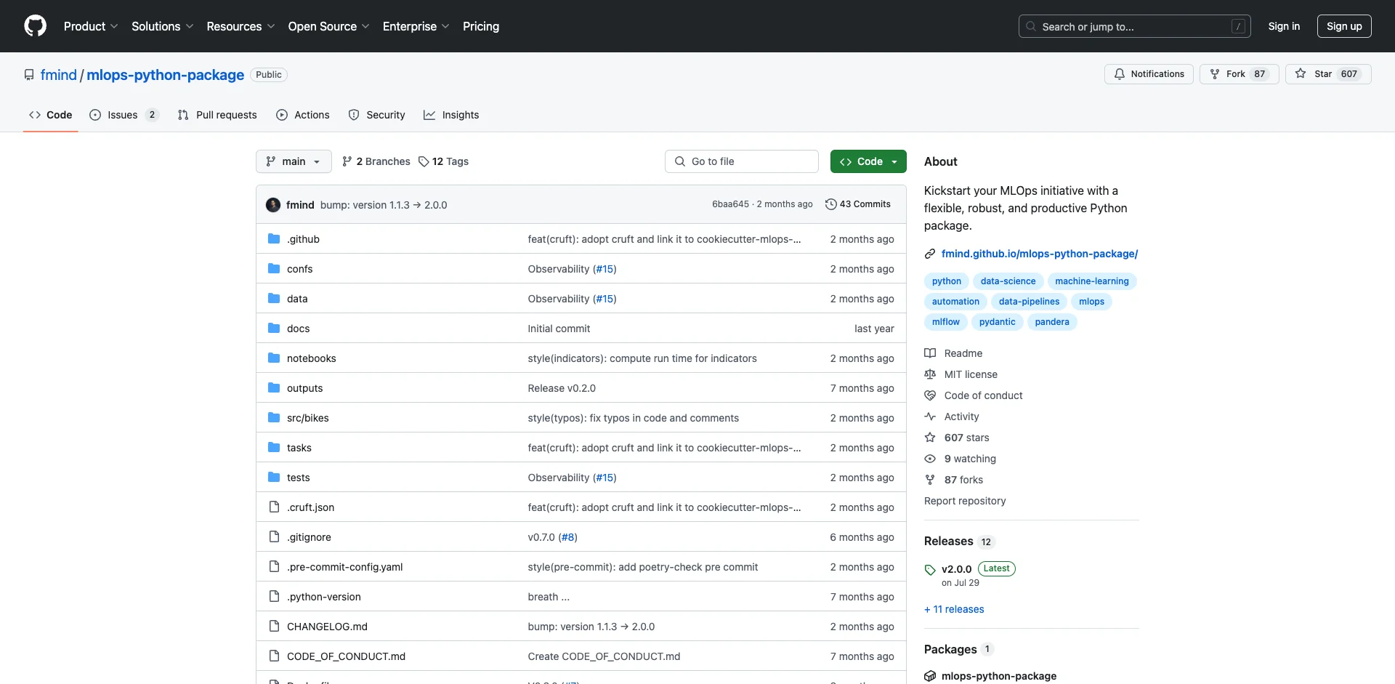This screenshot has width=1395, height=684.
Task: Open the .python-version file
Action: (324, 597)
